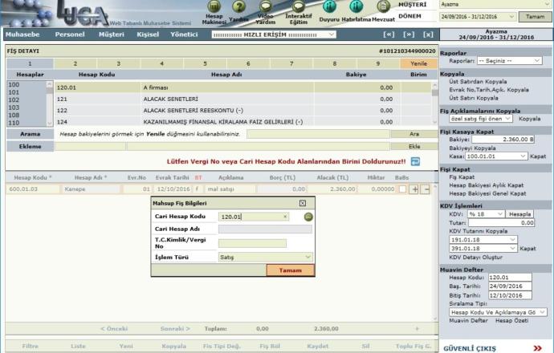Open the Personel menu
The image size is (554, 353).
[x=70, y=34]
